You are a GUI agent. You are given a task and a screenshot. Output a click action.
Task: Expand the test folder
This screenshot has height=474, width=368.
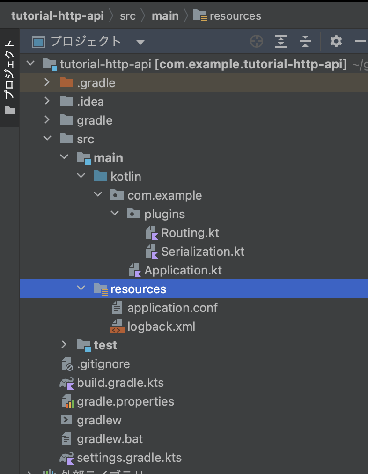coord(64,344)
